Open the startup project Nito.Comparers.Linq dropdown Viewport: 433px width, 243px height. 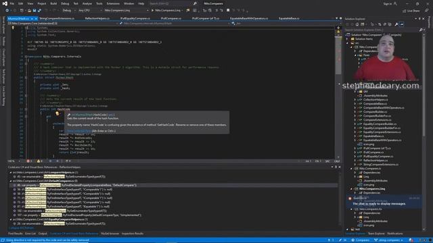coord(127,11)
